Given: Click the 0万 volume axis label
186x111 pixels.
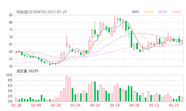Looking at the screenshot, I should pos(10,101).
